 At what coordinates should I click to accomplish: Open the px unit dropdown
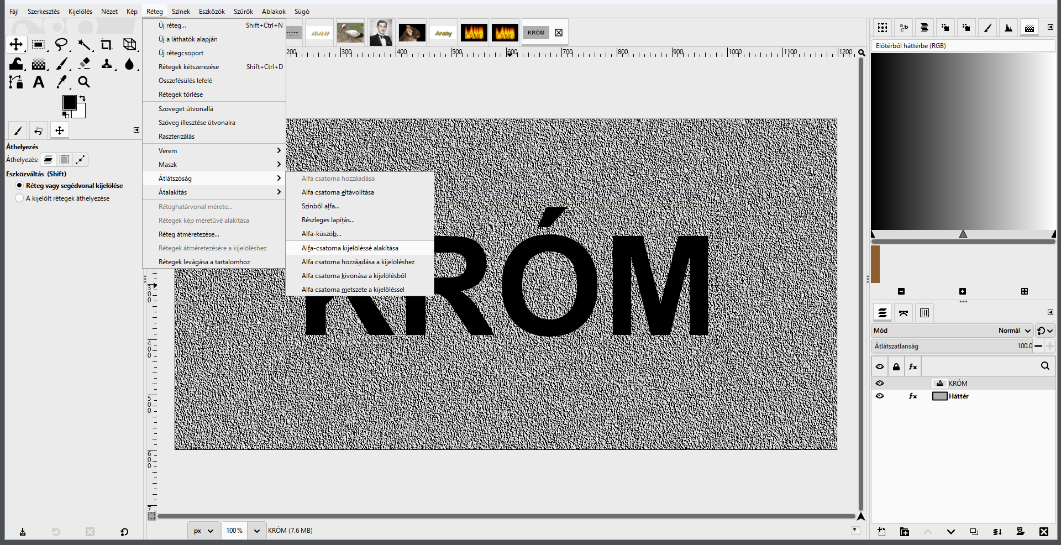coord(203,531)
